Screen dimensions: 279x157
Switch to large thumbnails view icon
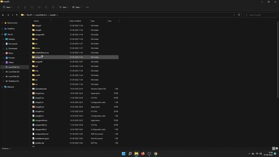(x=277, y=148)
